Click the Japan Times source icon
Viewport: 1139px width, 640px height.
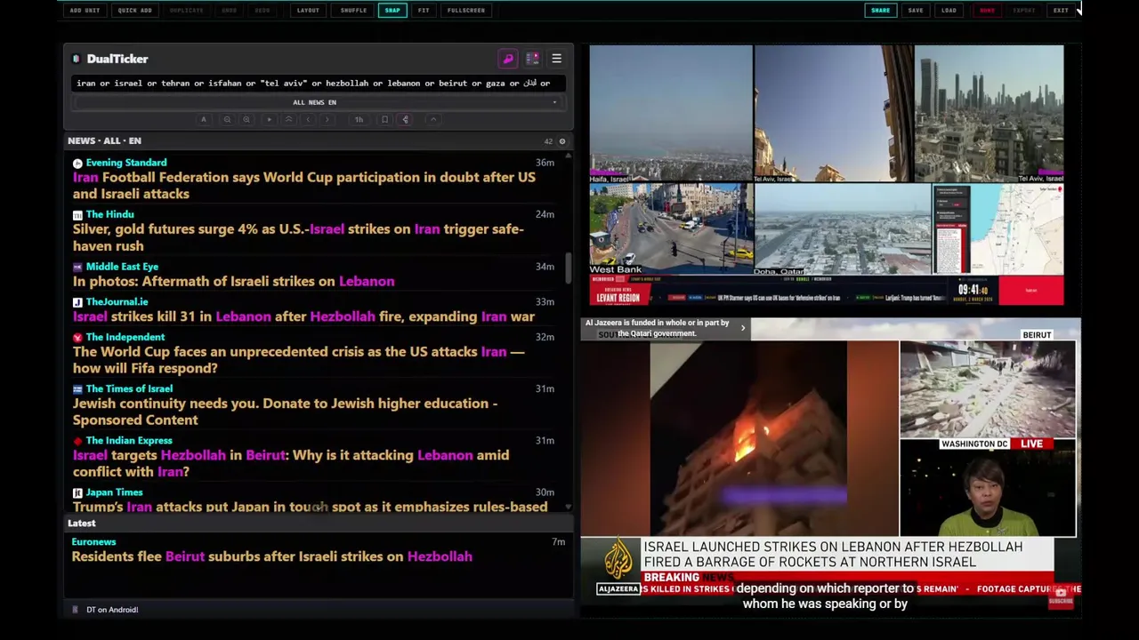[77, 492]
